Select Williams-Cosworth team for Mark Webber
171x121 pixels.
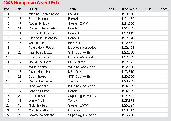tap(82, 67)
